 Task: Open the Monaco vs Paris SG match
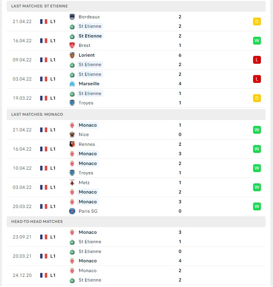[x=136, y=206]
